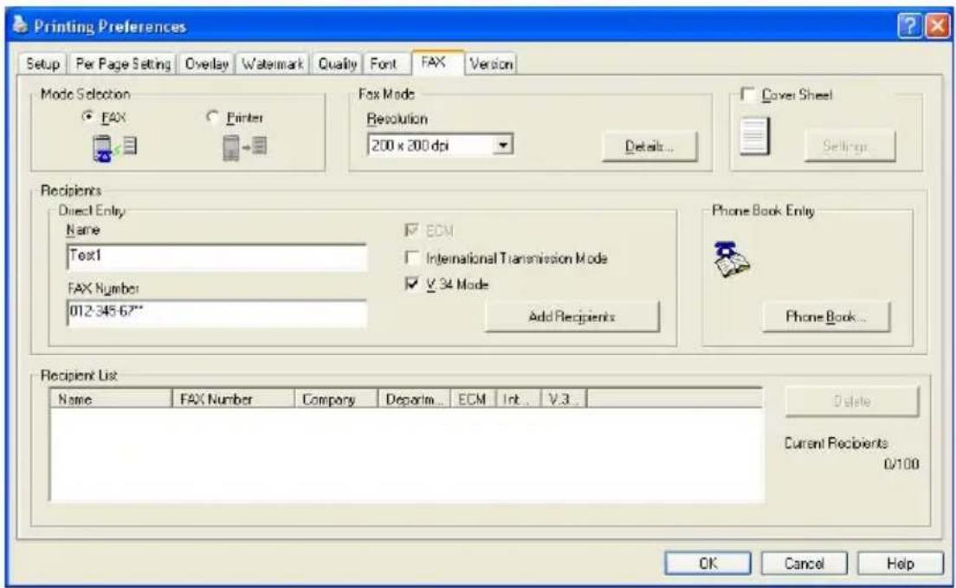Click in the Name input field

pos(217,257)
